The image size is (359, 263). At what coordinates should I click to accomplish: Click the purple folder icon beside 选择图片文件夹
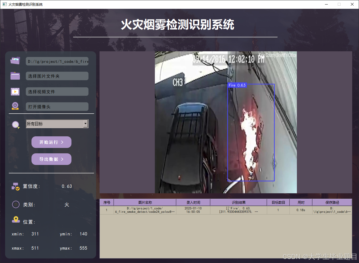15,76
